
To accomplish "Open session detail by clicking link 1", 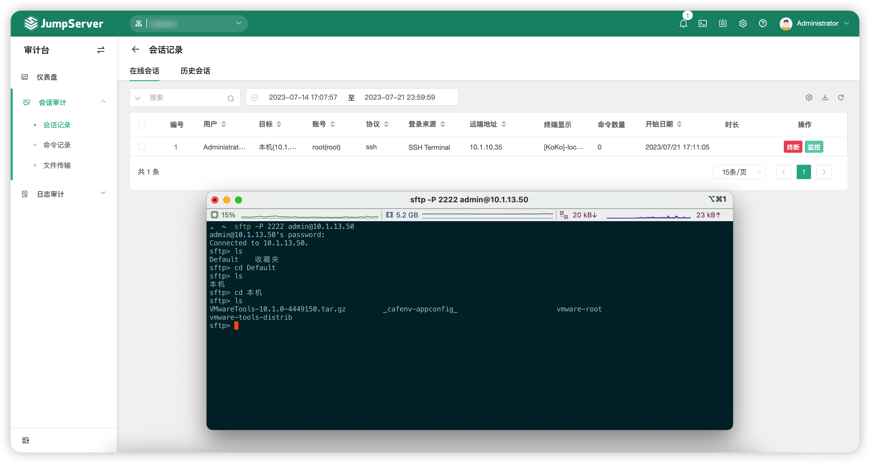I will [176, 147].
